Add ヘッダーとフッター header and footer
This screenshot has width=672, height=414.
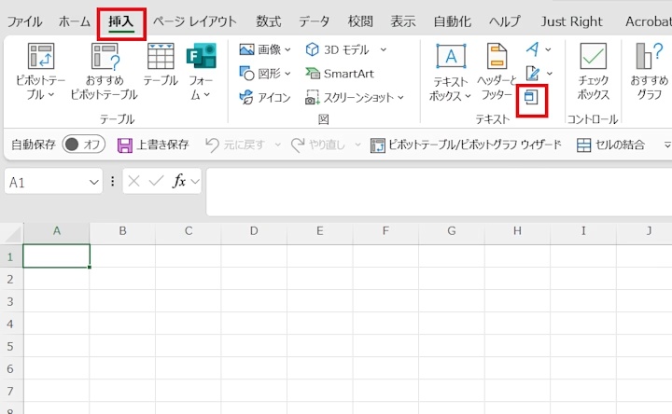(497, 71)
